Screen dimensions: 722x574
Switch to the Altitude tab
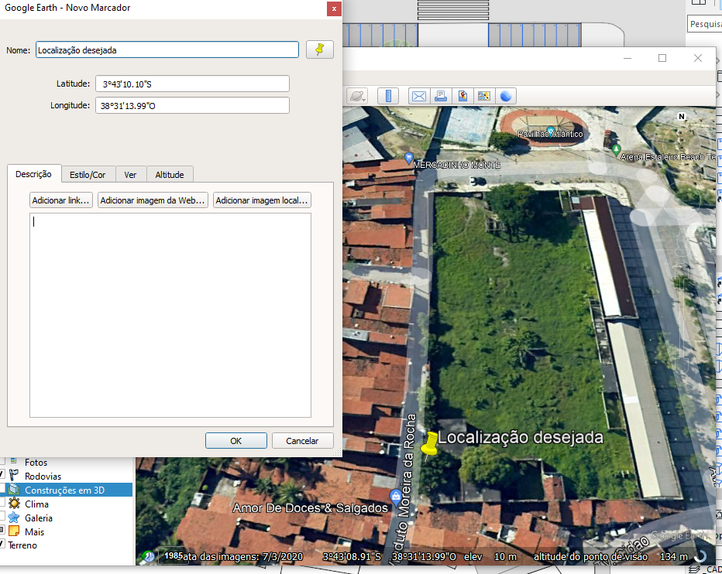coord(170,175)
